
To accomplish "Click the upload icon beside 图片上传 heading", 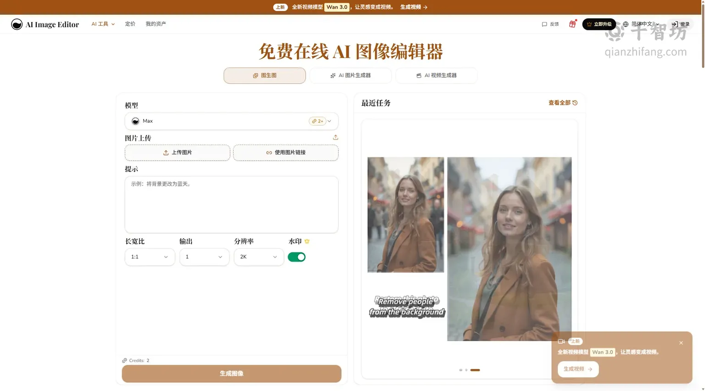I will pos(336,137).
